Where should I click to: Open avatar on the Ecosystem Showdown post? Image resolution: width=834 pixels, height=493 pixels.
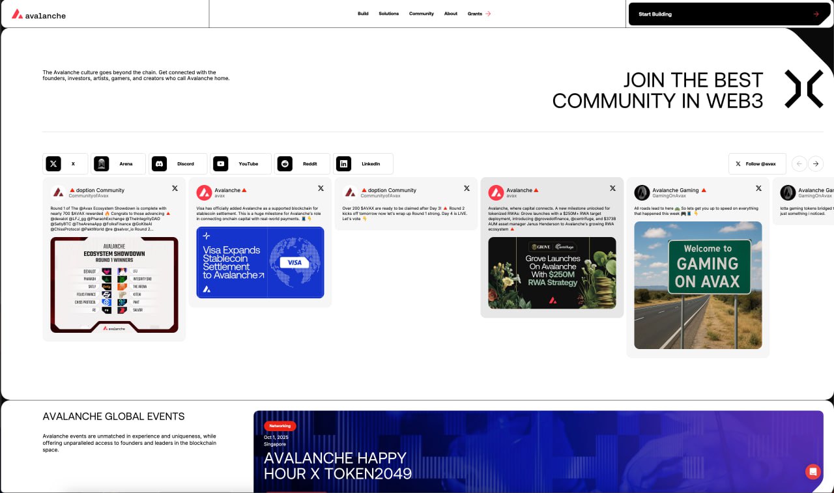pos(58,192)
